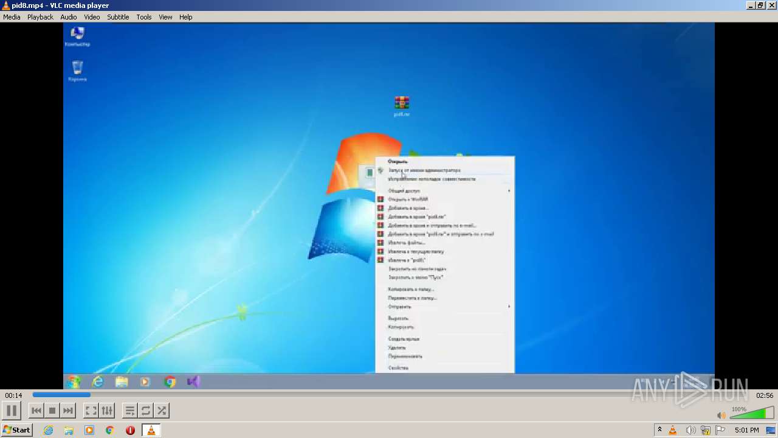This screenshot has width=778, height=438.
Task: Click the VLC cone icon in title bar
Action: point(5,5)
